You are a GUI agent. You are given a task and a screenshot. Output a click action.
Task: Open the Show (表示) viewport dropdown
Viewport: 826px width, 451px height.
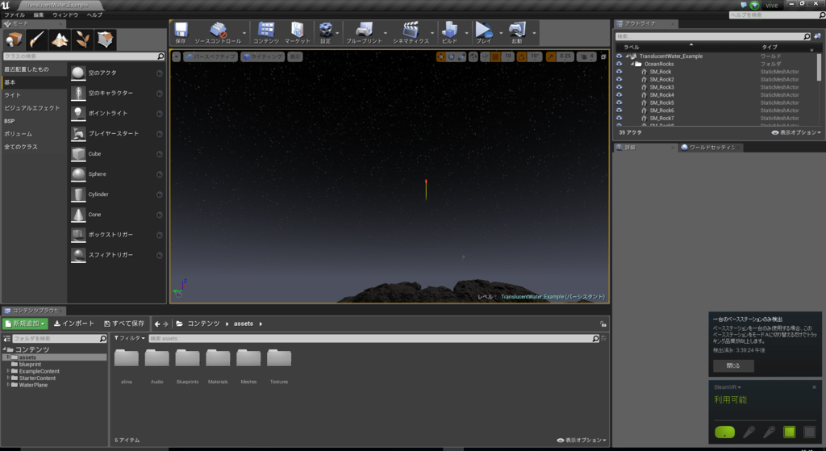click(294, 56)
